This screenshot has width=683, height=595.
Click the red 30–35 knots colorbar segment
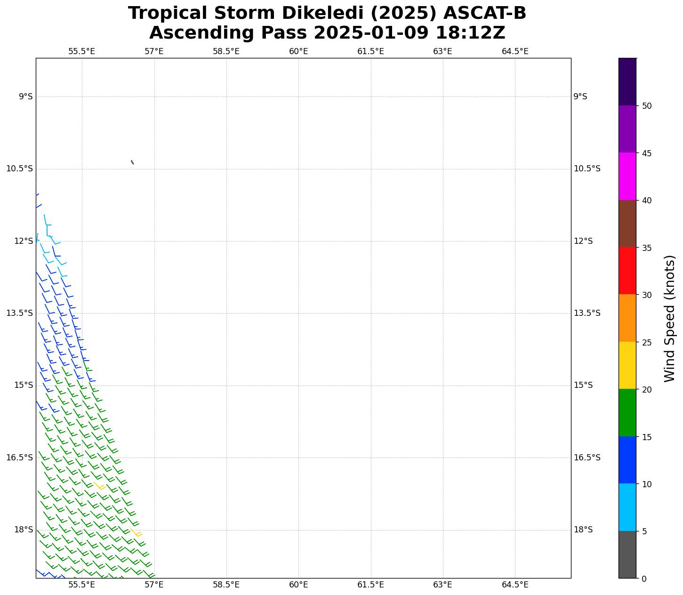pyautogui.click(x=627, y=271)
